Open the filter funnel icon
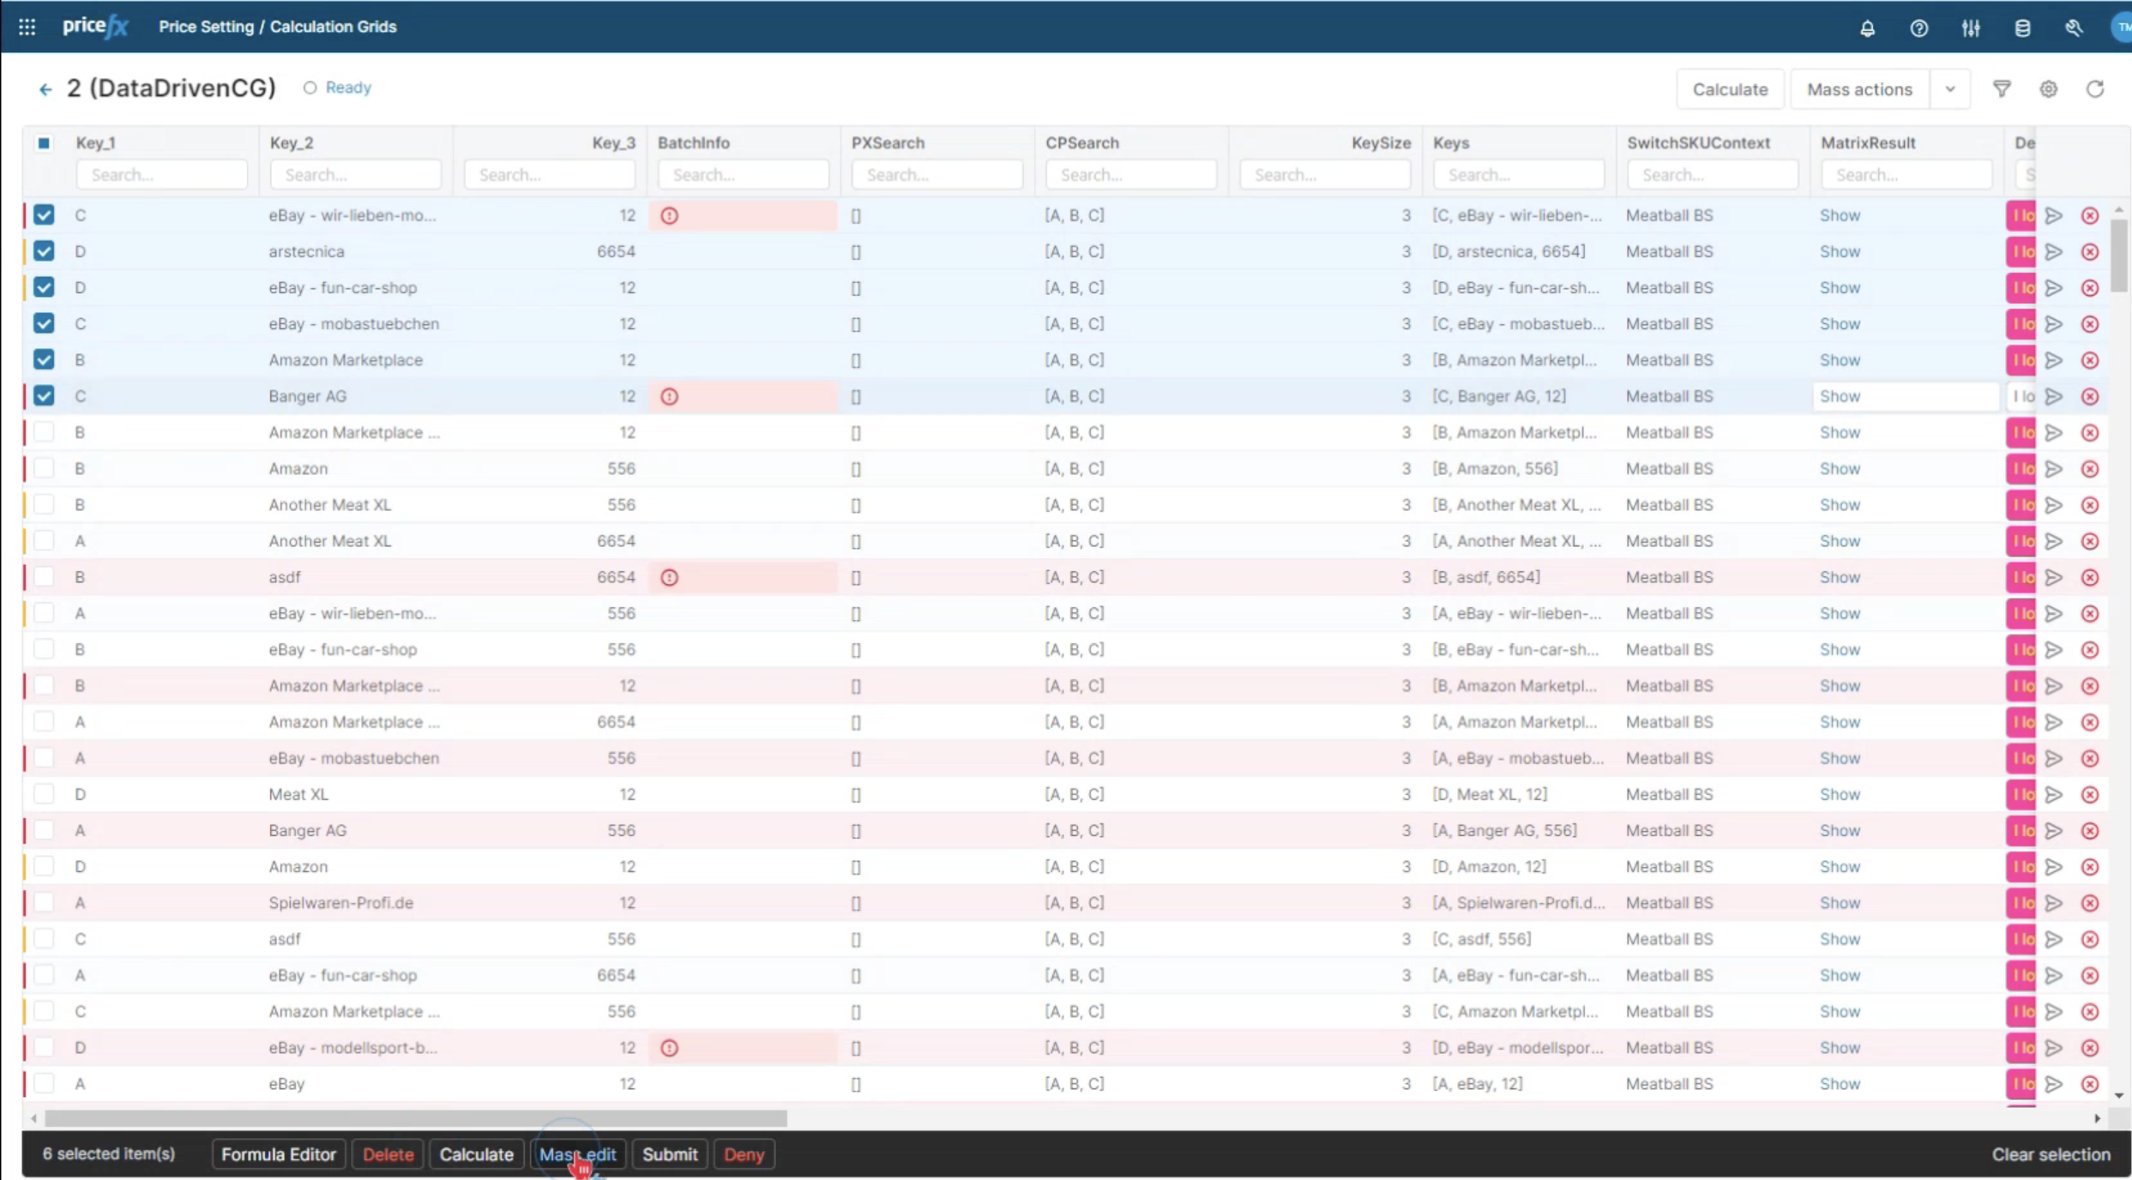Image resolution: width=2132 pixels, height=1180 pixels. pos(2002,89)
